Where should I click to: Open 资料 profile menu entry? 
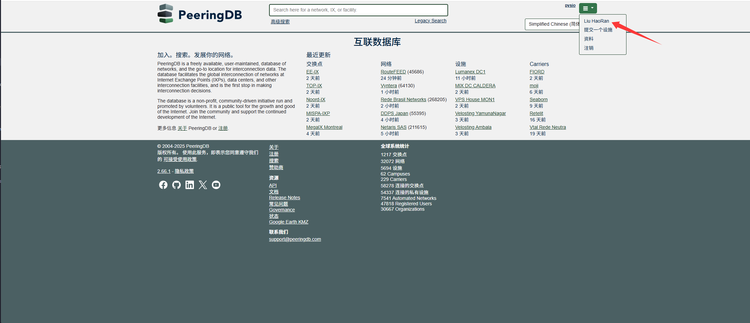(x=589, y=39)
